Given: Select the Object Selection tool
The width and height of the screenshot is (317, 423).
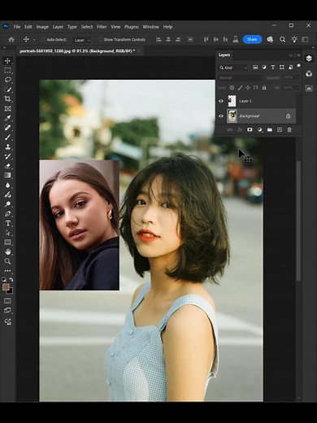Looking at the screenshot, I should [7, 89].
